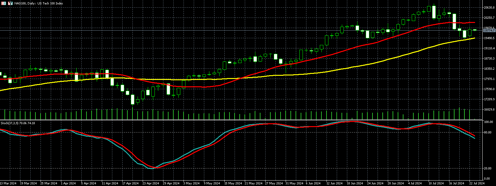Image resolution: width=496 pixels, height=186 pixels.
Task: Click the 3 May 2024 date label
Action: click(191, 183)
